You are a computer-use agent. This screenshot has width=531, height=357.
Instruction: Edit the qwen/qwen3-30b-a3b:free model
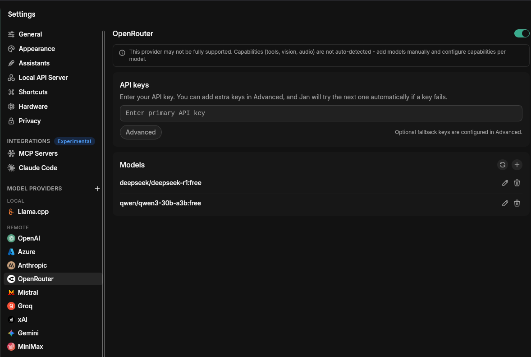click(505, 204)
